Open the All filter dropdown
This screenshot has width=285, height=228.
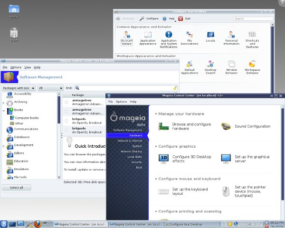(50, 88)
